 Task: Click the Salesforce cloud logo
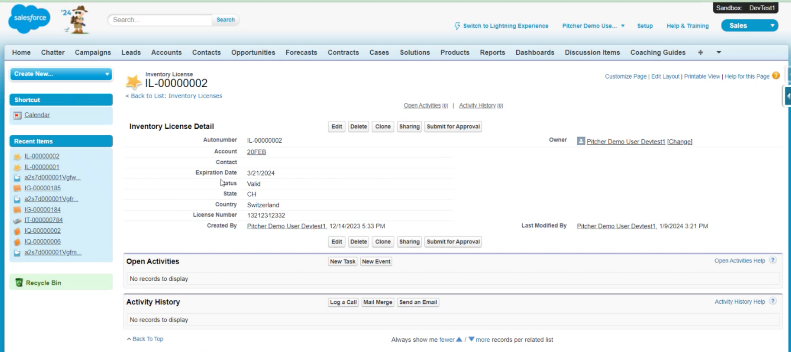[29, 19]
